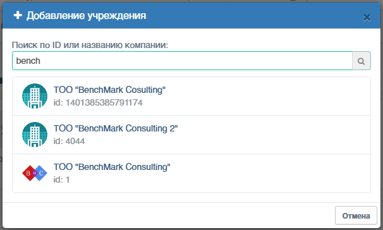The height and width of the screenshot is (230, 383).
Task: Click the blue C diamond in logo
Action: [x=41, y=173]
